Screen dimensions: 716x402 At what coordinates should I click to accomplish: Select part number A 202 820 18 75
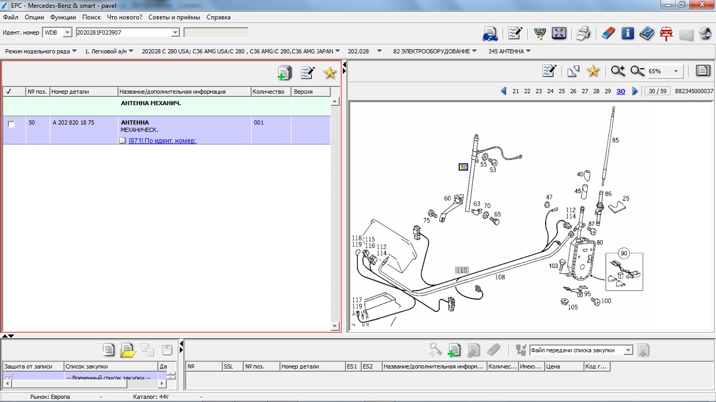(x=73, y=122)
